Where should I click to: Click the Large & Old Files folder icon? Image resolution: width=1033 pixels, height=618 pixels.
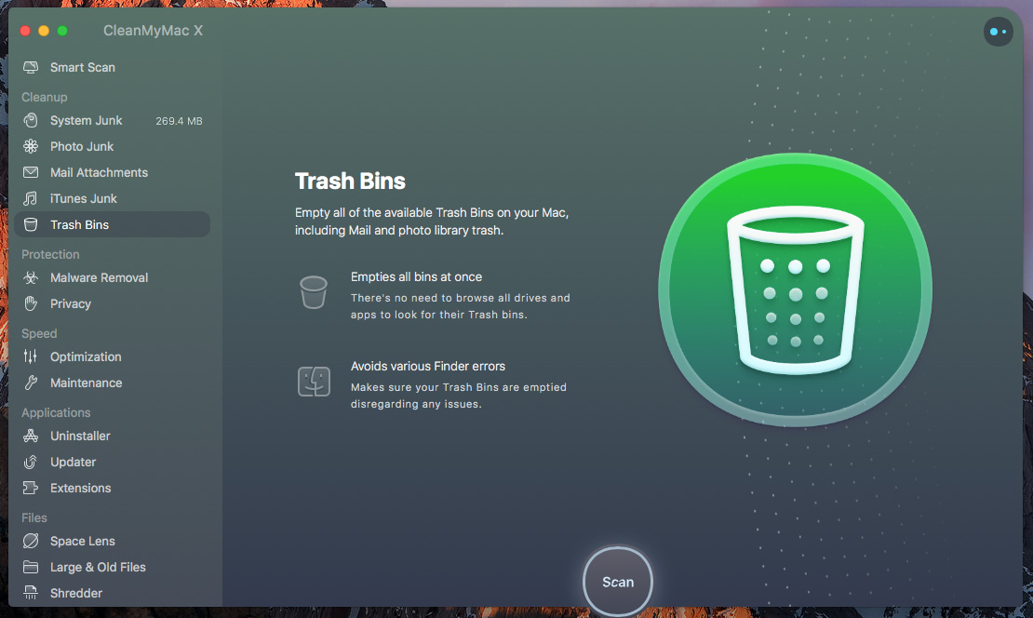pyautogui.click(x=31, y=567)
